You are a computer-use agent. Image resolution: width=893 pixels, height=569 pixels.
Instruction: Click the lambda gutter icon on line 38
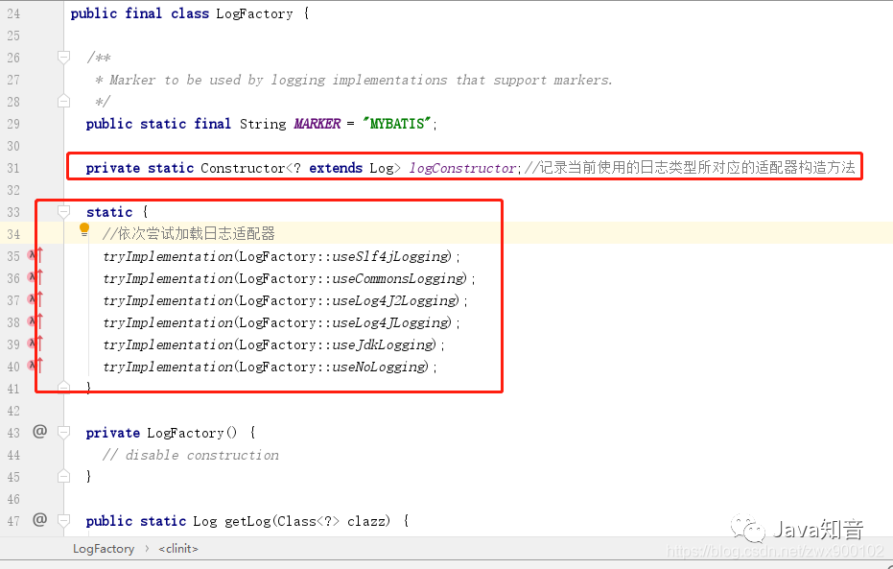point(35,321)
